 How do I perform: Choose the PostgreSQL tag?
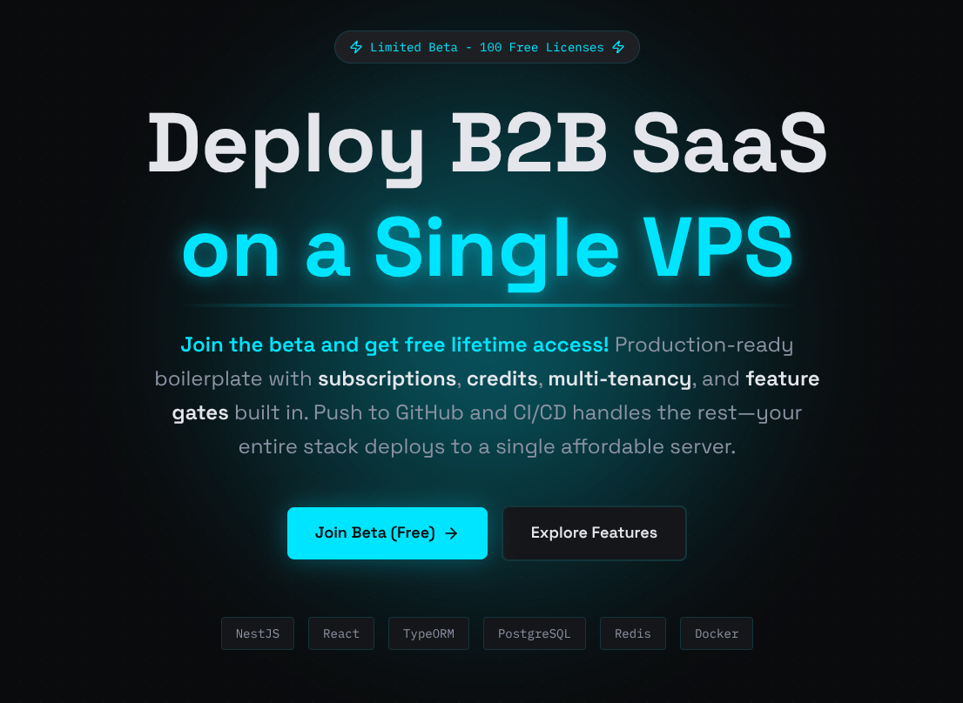pyautogui.click(x=535, y=633)
